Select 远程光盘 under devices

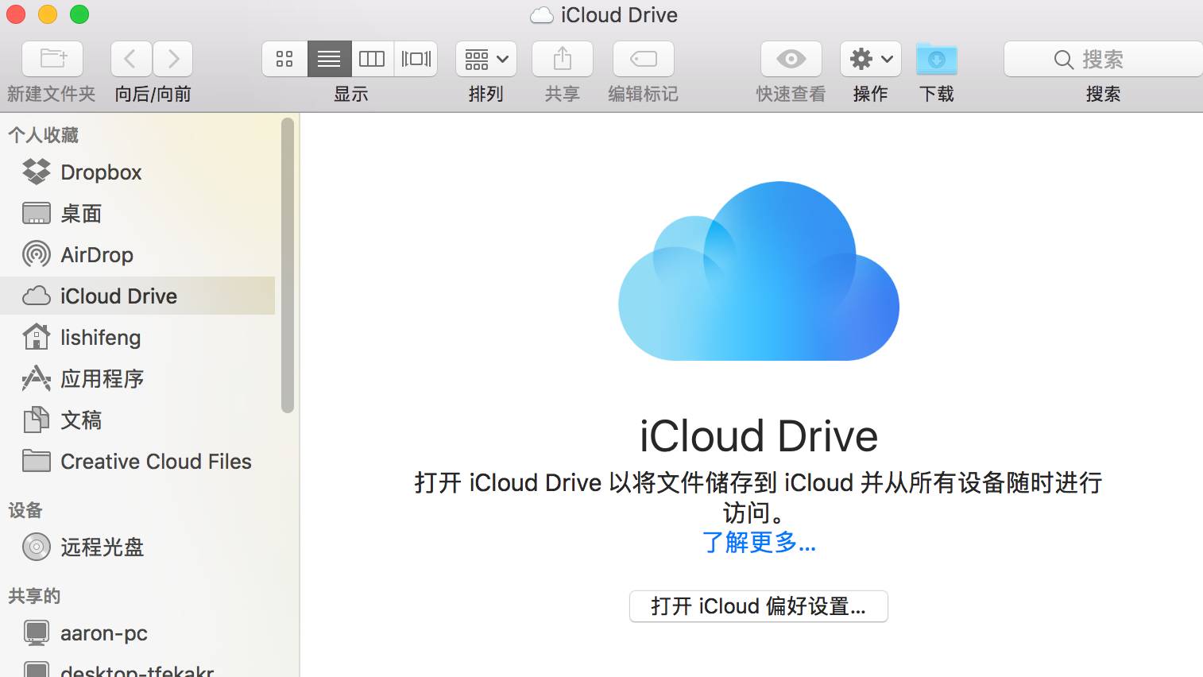[137, 547]
